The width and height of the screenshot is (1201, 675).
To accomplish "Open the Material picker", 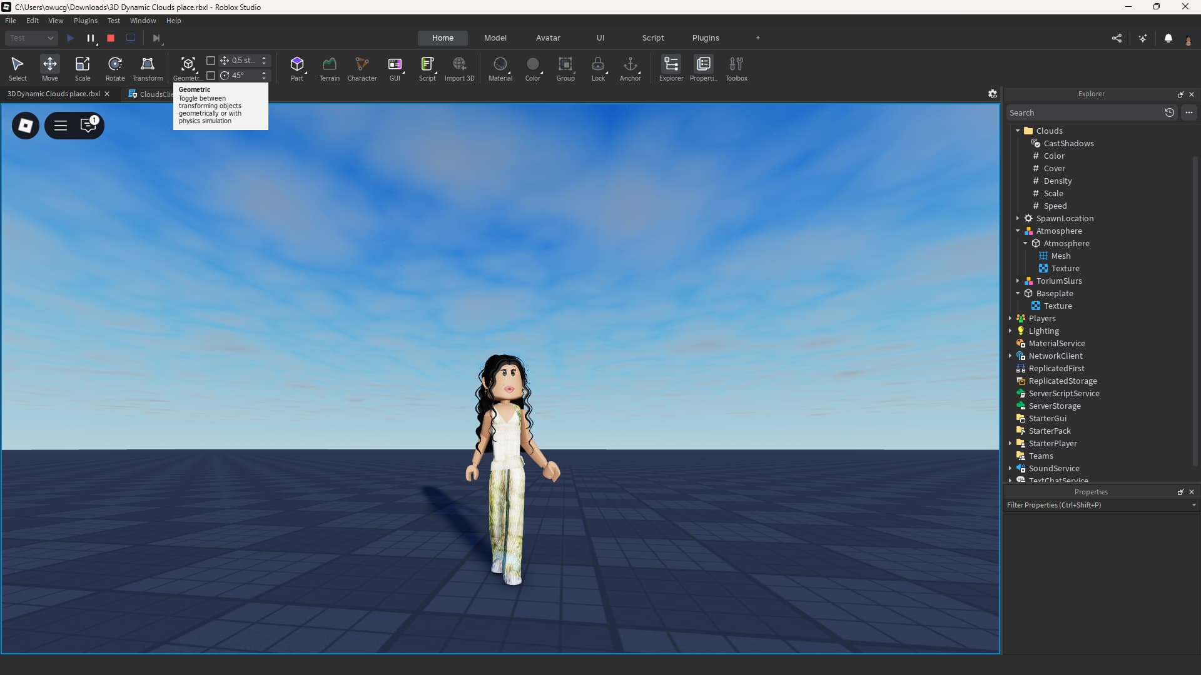I will (x=500, y=67).
